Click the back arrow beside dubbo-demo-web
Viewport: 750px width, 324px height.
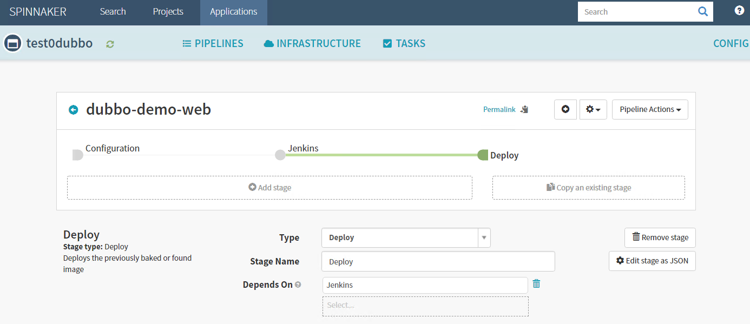[74, 110]
